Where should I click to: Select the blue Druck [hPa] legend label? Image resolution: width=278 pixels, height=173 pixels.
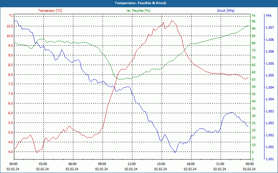[226, 11]
